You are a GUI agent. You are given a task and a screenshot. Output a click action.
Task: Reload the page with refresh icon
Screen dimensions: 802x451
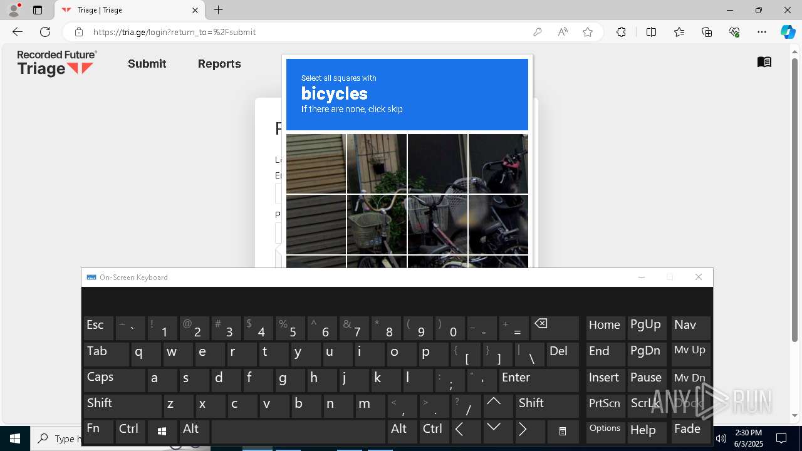(x=45, y=32)
